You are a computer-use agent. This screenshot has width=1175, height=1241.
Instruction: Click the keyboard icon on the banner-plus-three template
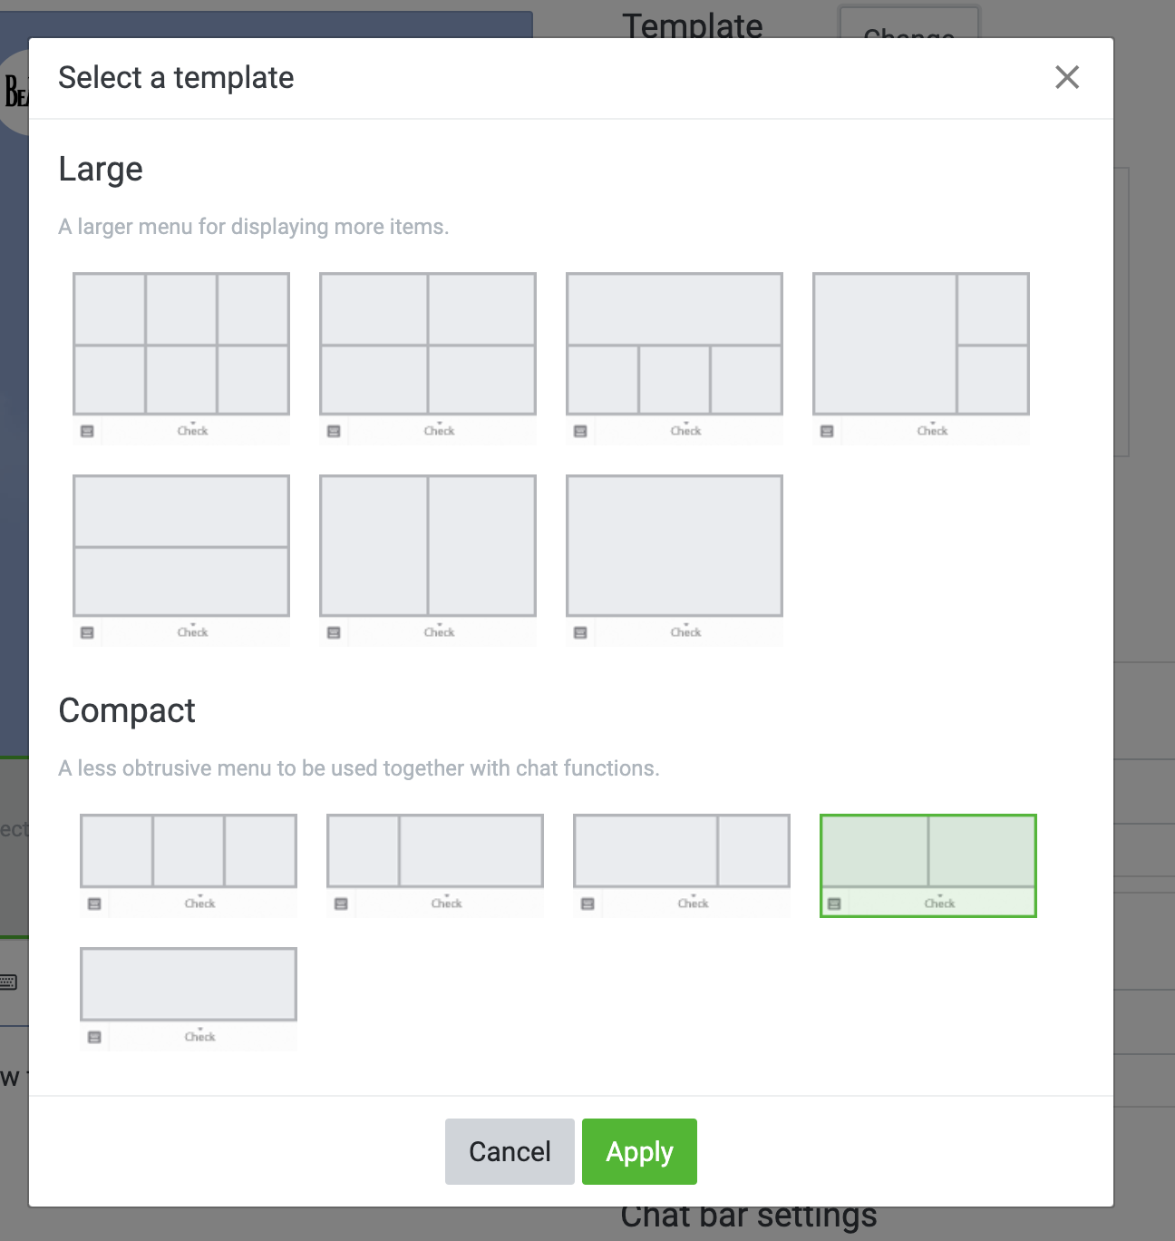(580, 430)
